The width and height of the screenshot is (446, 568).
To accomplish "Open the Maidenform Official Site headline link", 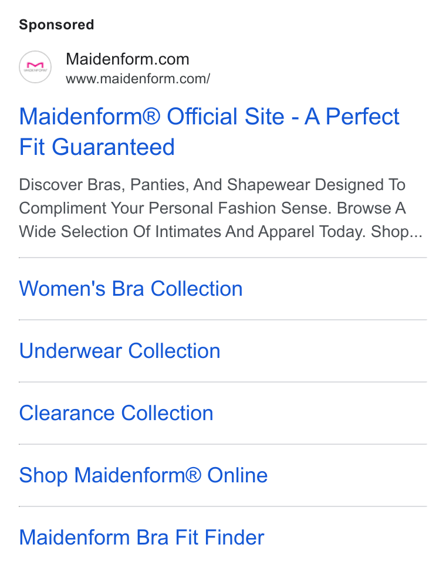I will (x=209, y=131).
